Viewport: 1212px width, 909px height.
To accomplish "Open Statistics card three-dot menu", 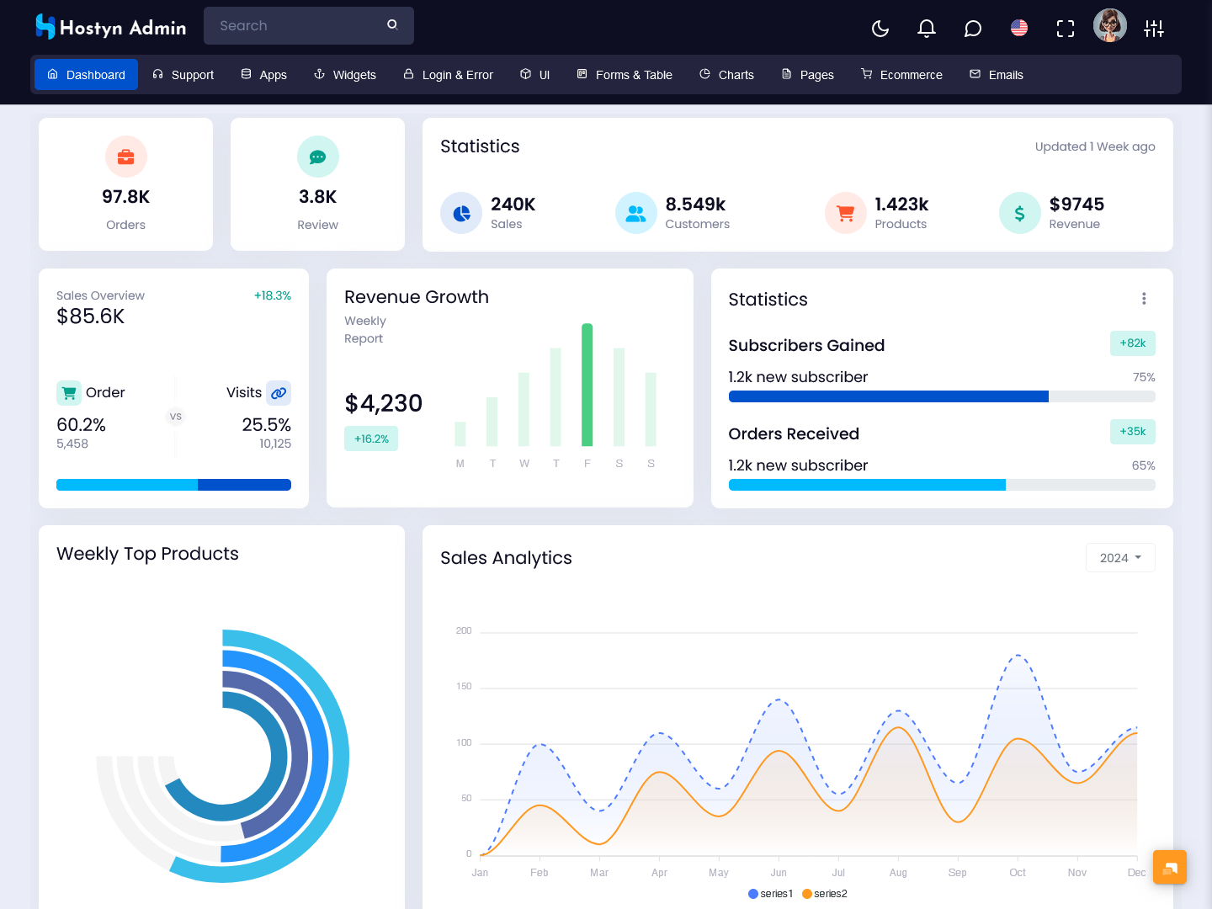I will pos(1144,299).
